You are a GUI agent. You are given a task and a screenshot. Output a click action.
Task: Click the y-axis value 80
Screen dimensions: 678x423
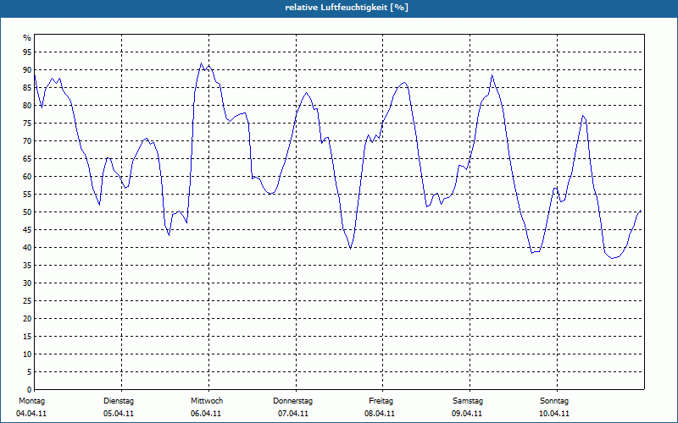point(27,105)
